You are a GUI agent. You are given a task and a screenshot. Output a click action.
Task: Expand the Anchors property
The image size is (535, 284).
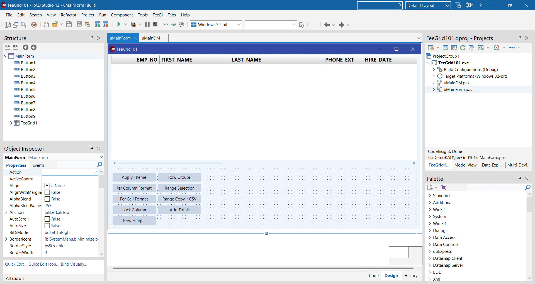(x=6, y=212)
